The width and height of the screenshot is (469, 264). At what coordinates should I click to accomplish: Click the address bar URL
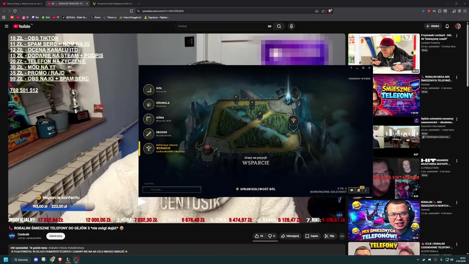pyautogui.click(x=163, y=11)
